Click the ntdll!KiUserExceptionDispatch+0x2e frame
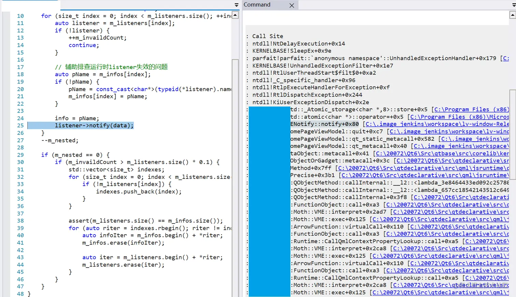The width and height of the screenshot is (516, 297). 311,102
